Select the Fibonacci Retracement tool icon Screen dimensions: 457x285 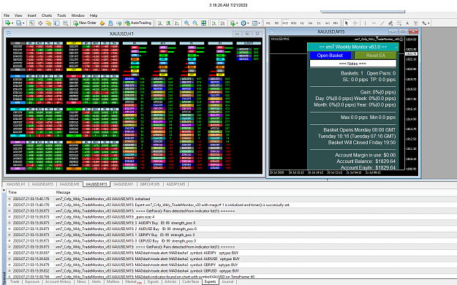[399, 23]
